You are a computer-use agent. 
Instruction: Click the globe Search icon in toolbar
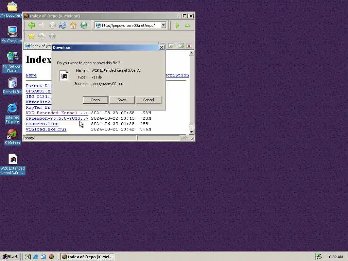point(84,25)
